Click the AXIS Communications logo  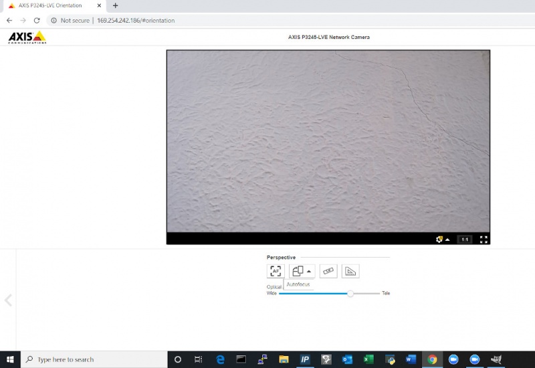(27, 37)
